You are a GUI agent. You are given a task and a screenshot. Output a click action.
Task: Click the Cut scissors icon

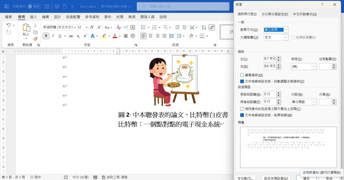tap(35, 25)
